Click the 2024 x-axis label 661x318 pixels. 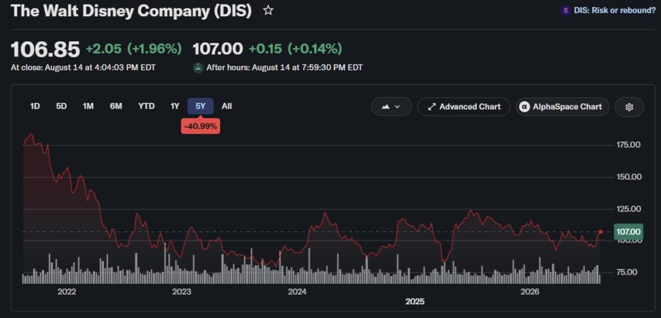pyautogui.click(x=297, y=291)
